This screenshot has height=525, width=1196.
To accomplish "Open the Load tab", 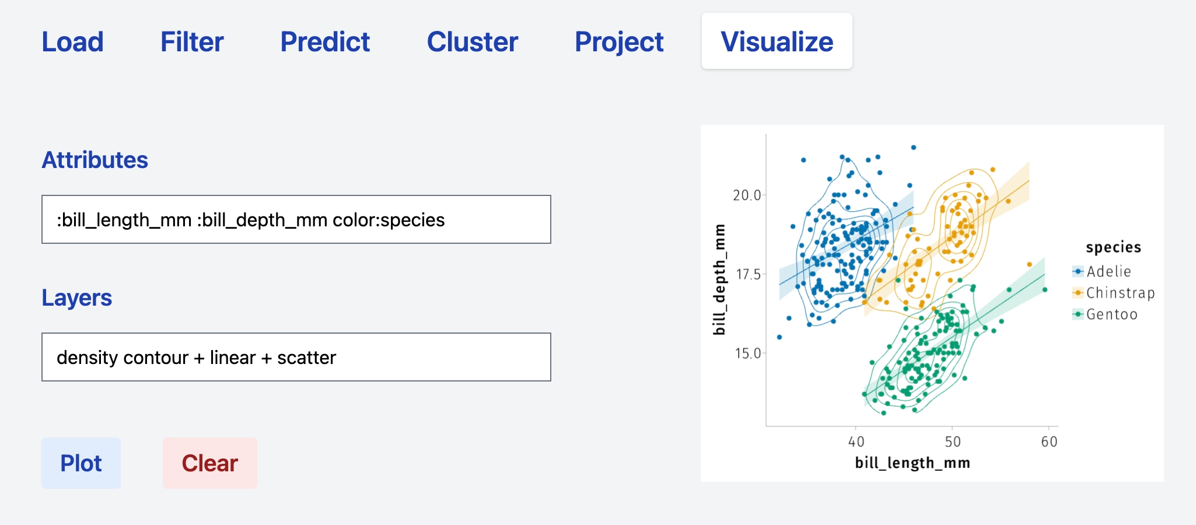I will pyautogui.click(x=73, y=42).
